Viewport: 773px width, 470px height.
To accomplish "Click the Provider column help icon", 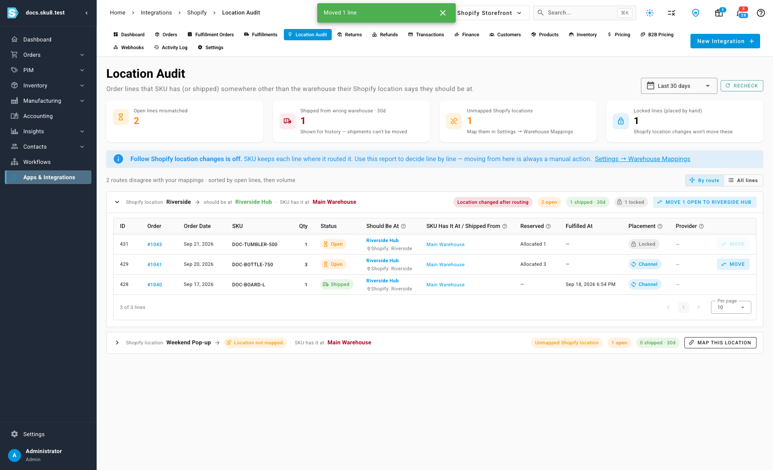I will click(701, 226).
